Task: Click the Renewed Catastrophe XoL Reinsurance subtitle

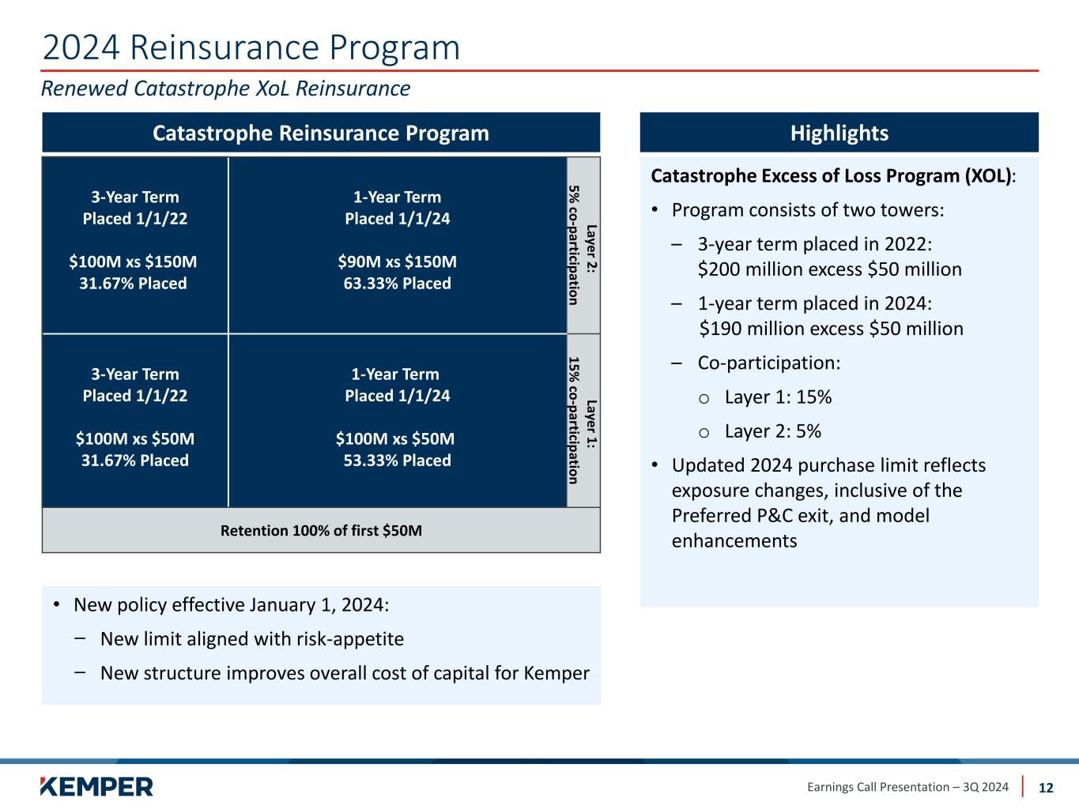Action: click(x=226, y=88)
